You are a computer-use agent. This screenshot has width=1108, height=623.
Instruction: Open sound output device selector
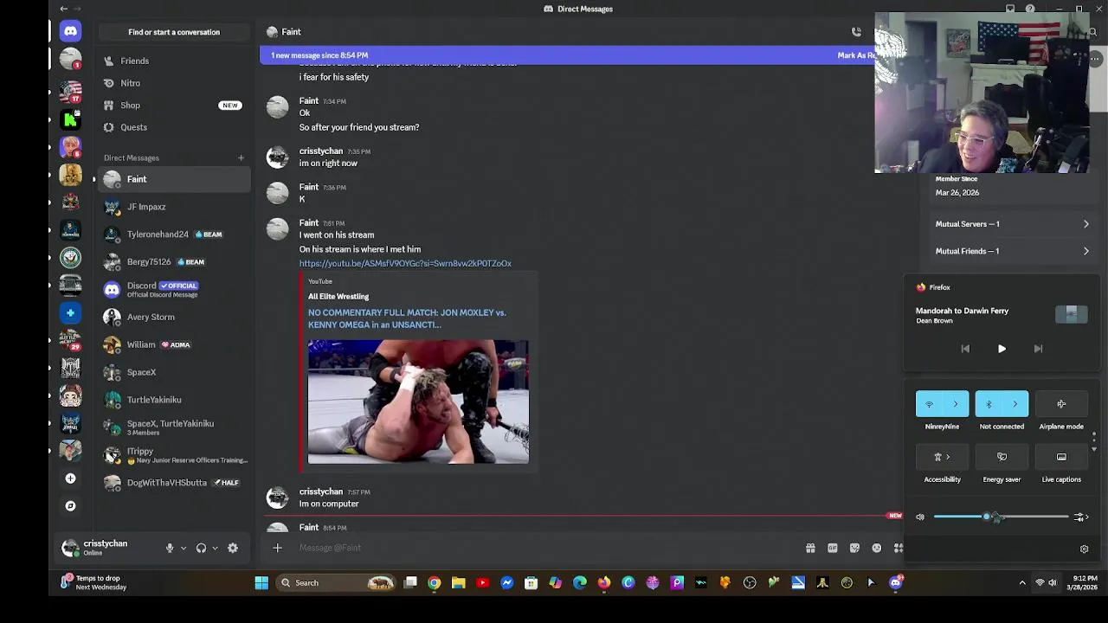1080,517
